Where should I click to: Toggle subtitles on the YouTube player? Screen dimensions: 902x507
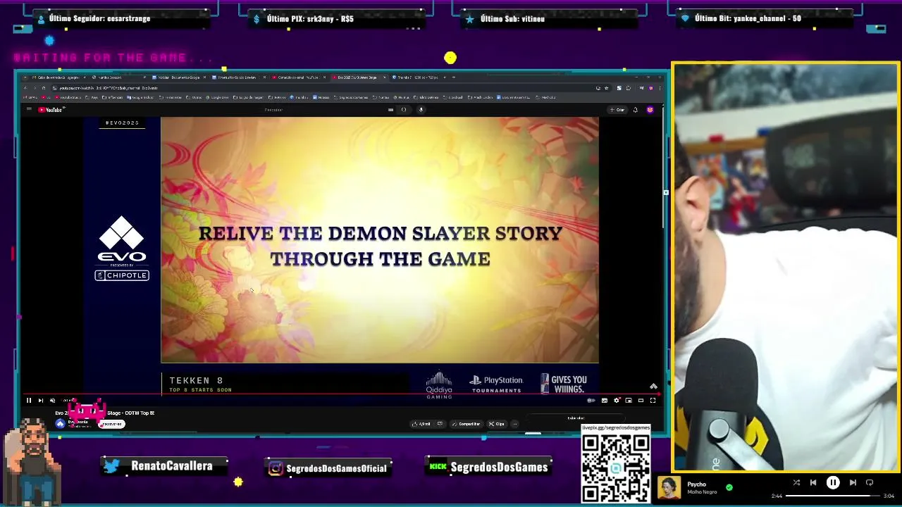(604, 401)
